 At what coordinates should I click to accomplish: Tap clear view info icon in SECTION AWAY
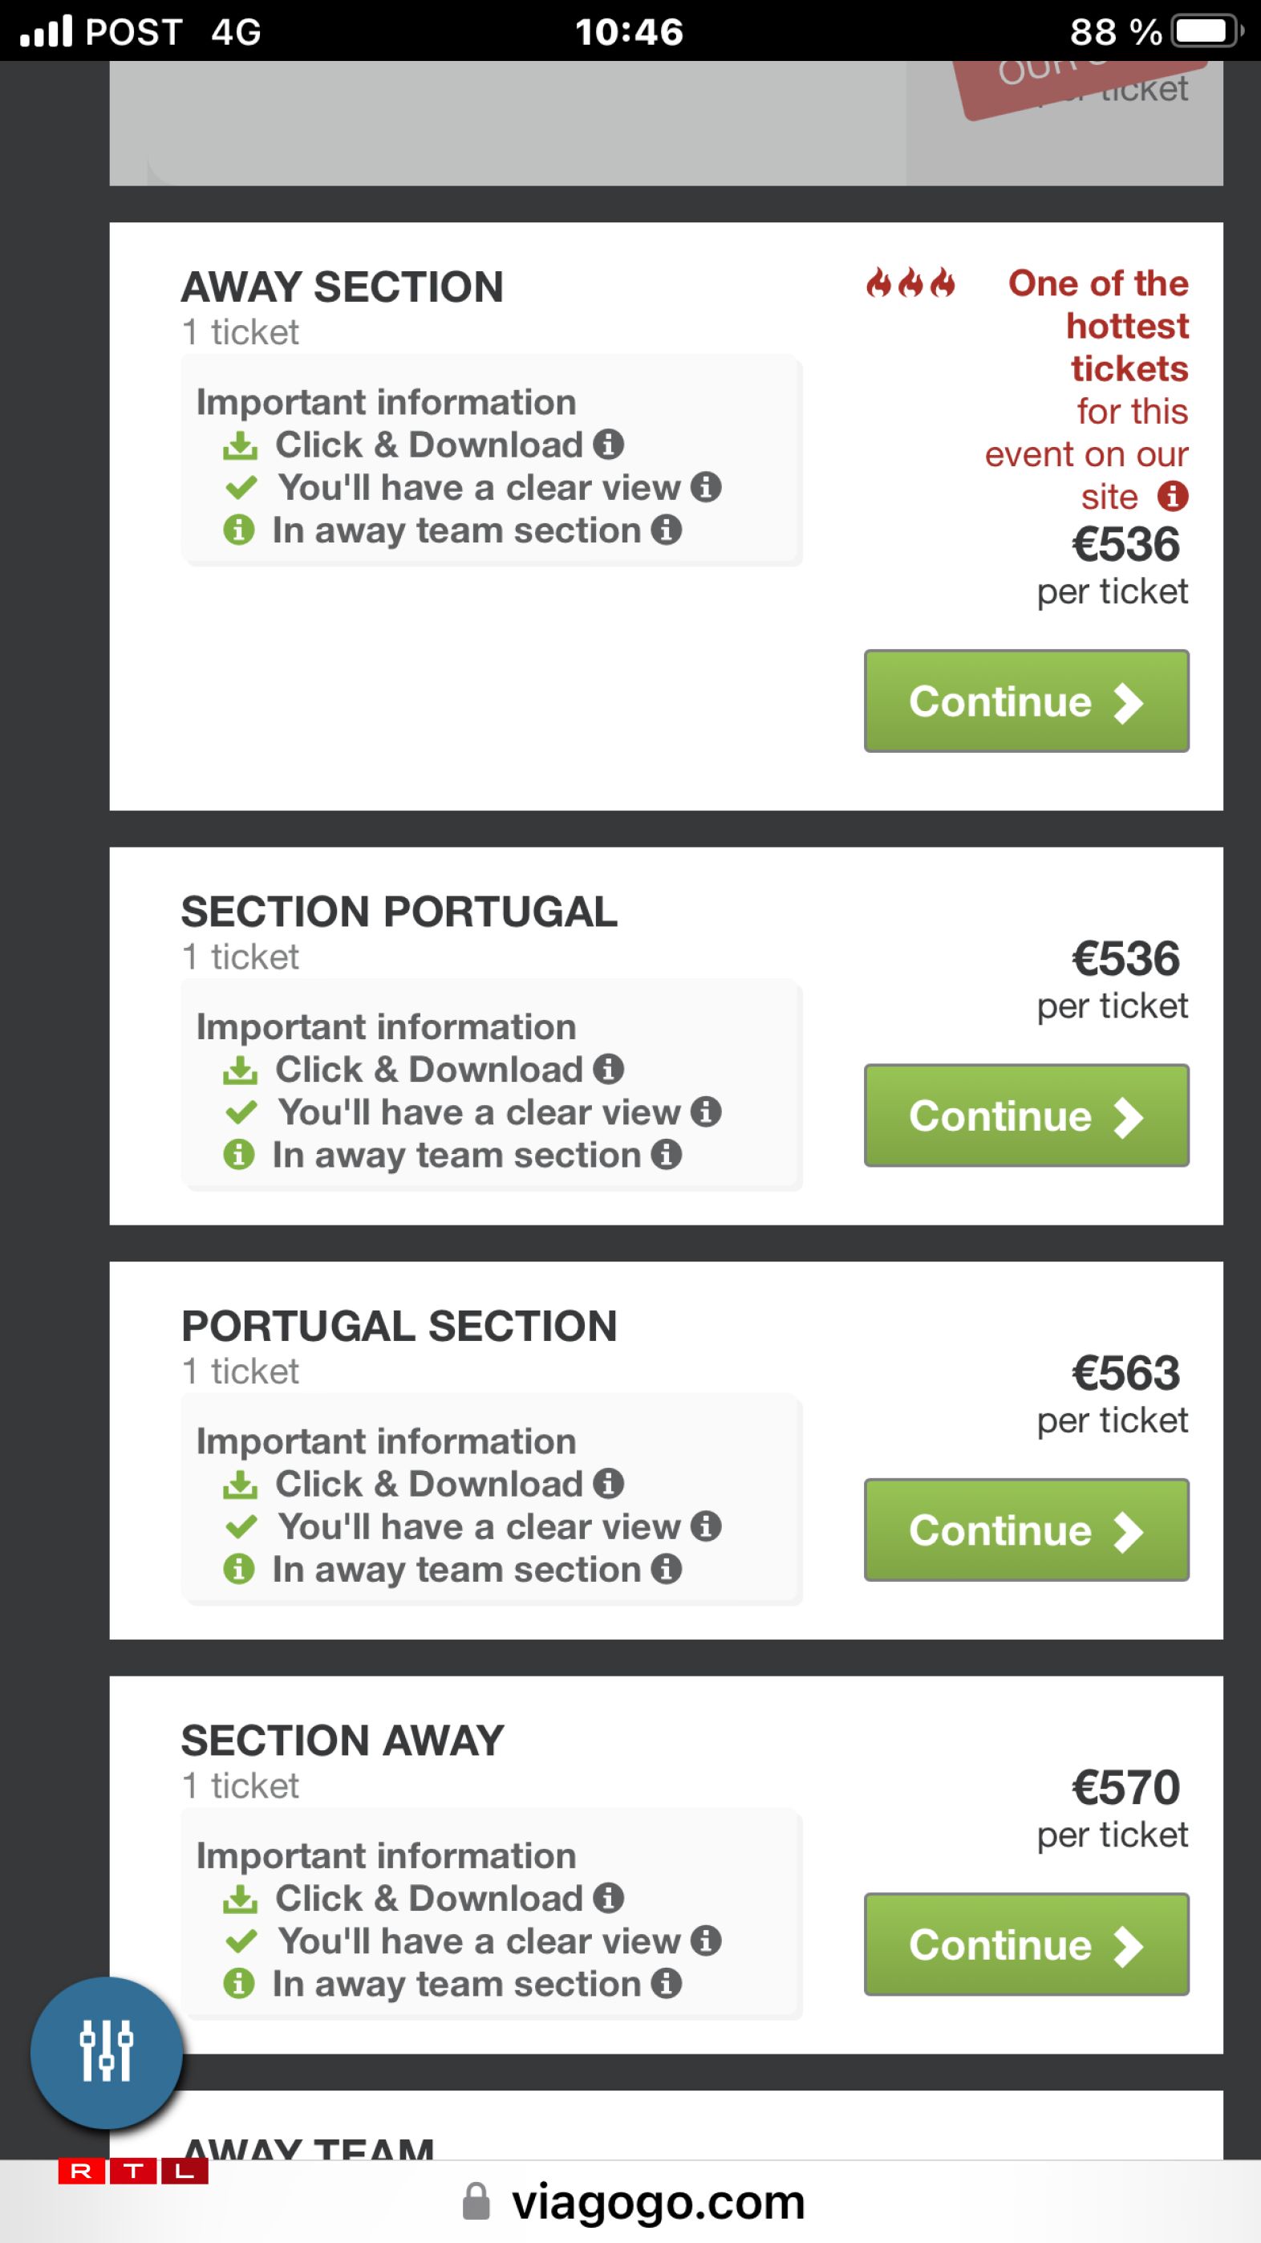coord(706,1940)
